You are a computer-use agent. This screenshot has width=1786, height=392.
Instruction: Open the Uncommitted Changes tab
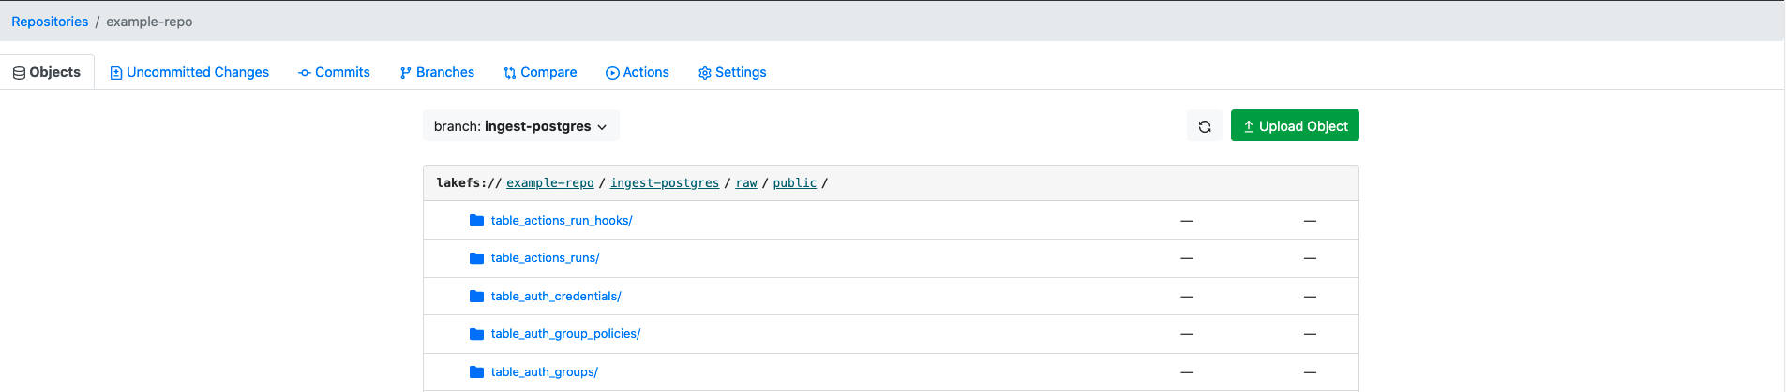[189, 72]
